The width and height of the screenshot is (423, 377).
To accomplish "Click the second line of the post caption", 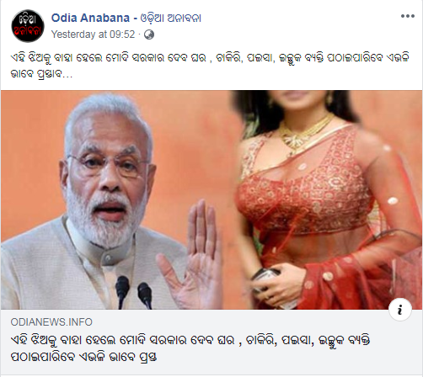I will click(x=41, y=74).
